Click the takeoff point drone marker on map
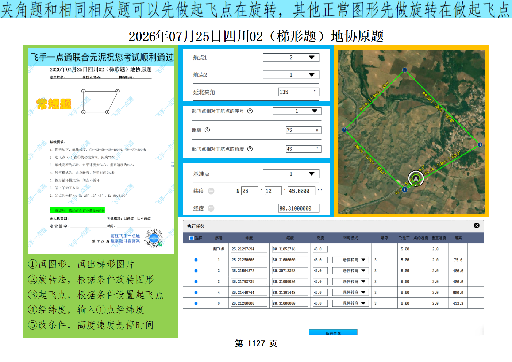The width and height of the screenshot is (512, 362). [x=416, y=178]
